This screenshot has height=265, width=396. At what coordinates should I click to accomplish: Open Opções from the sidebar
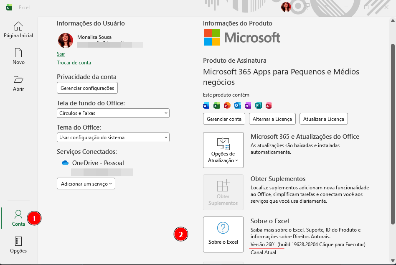[18, 245]
